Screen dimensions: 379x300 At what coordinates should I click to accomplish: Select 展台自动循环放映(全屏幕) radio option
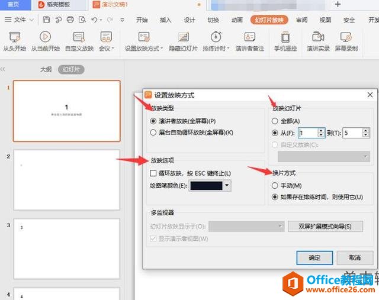tap(153, 133)
